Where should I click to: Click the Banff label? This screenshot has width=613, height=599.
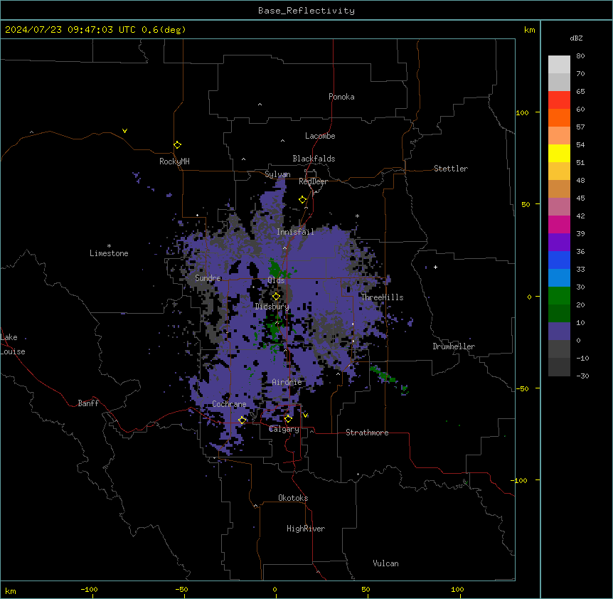88,403
